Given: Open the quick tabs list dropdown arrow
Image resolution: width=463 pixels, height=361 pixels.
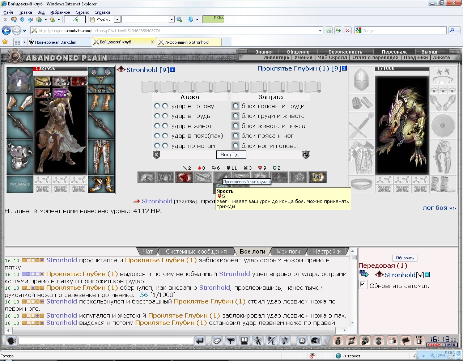Looking at the screenshot, I should pos(24,42).
